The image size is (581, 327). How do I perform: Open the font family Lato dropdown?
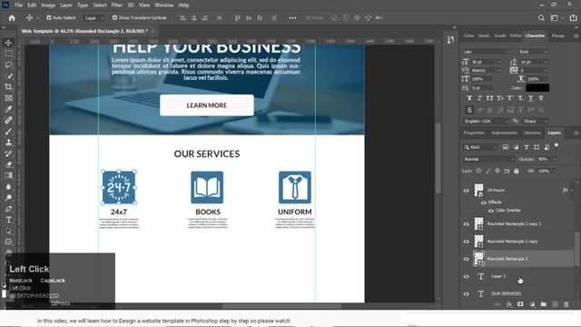pos(487,52)
